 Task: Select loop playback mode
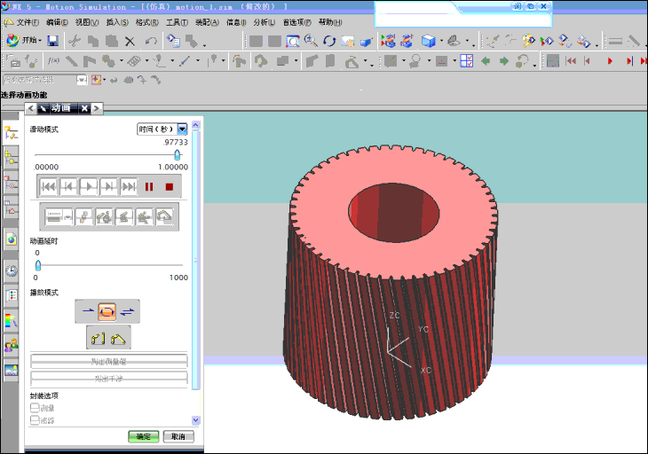(x=107, y=311)
